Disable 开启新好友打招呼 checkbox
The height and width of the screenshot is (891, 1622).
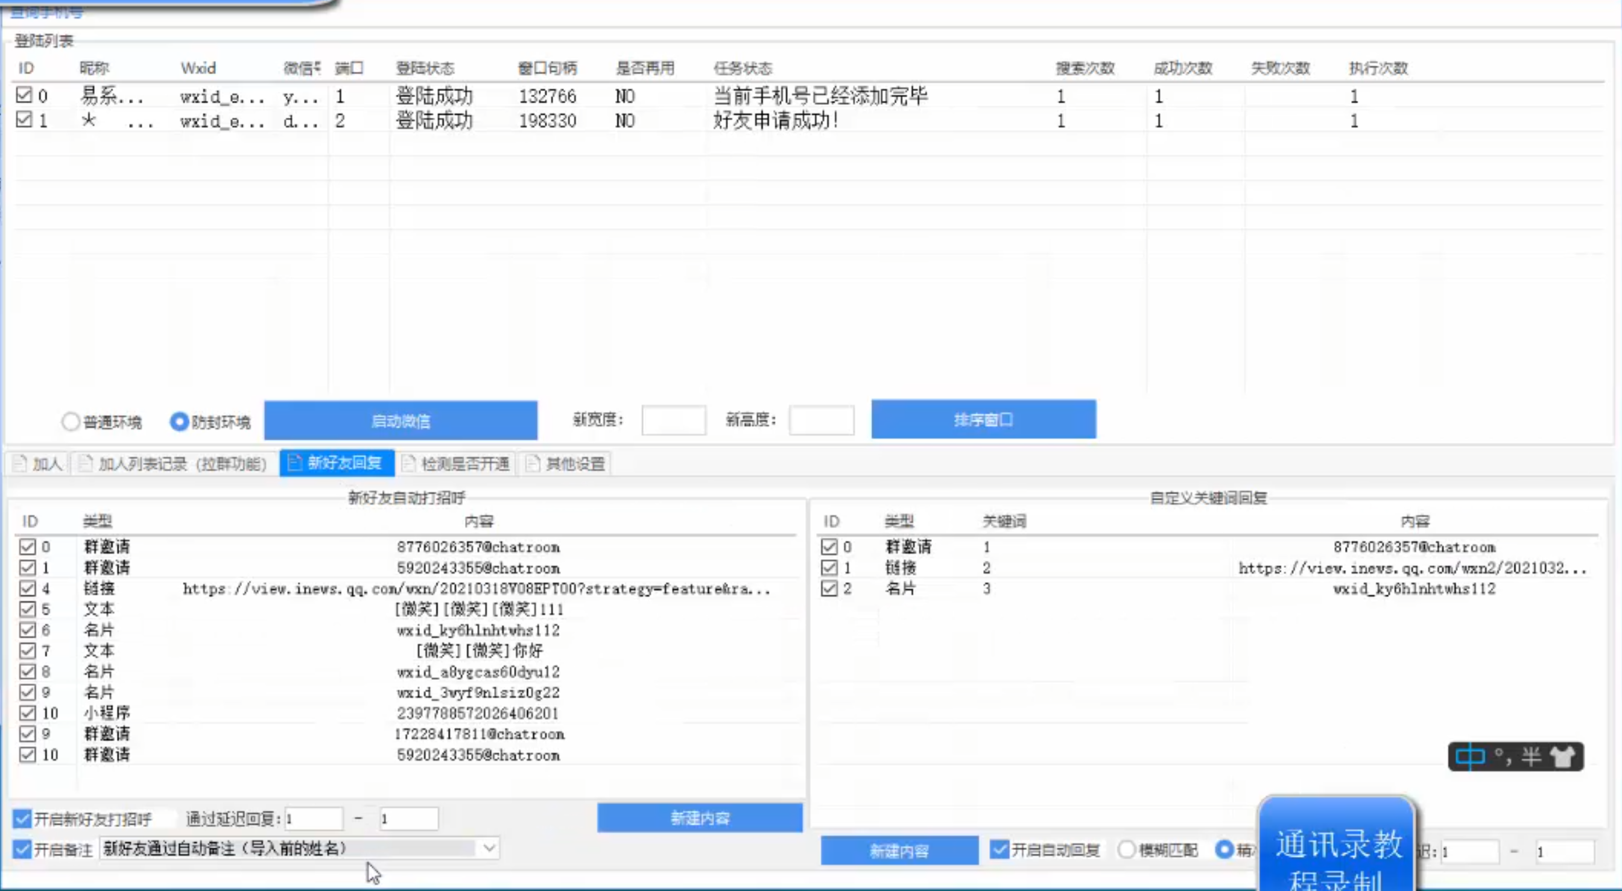coord(22,819)
